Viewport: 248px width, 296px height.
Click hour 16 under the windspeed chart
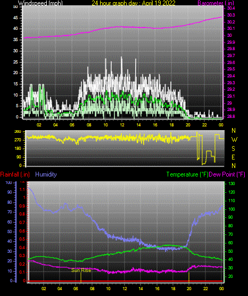(x=155, y=125)
